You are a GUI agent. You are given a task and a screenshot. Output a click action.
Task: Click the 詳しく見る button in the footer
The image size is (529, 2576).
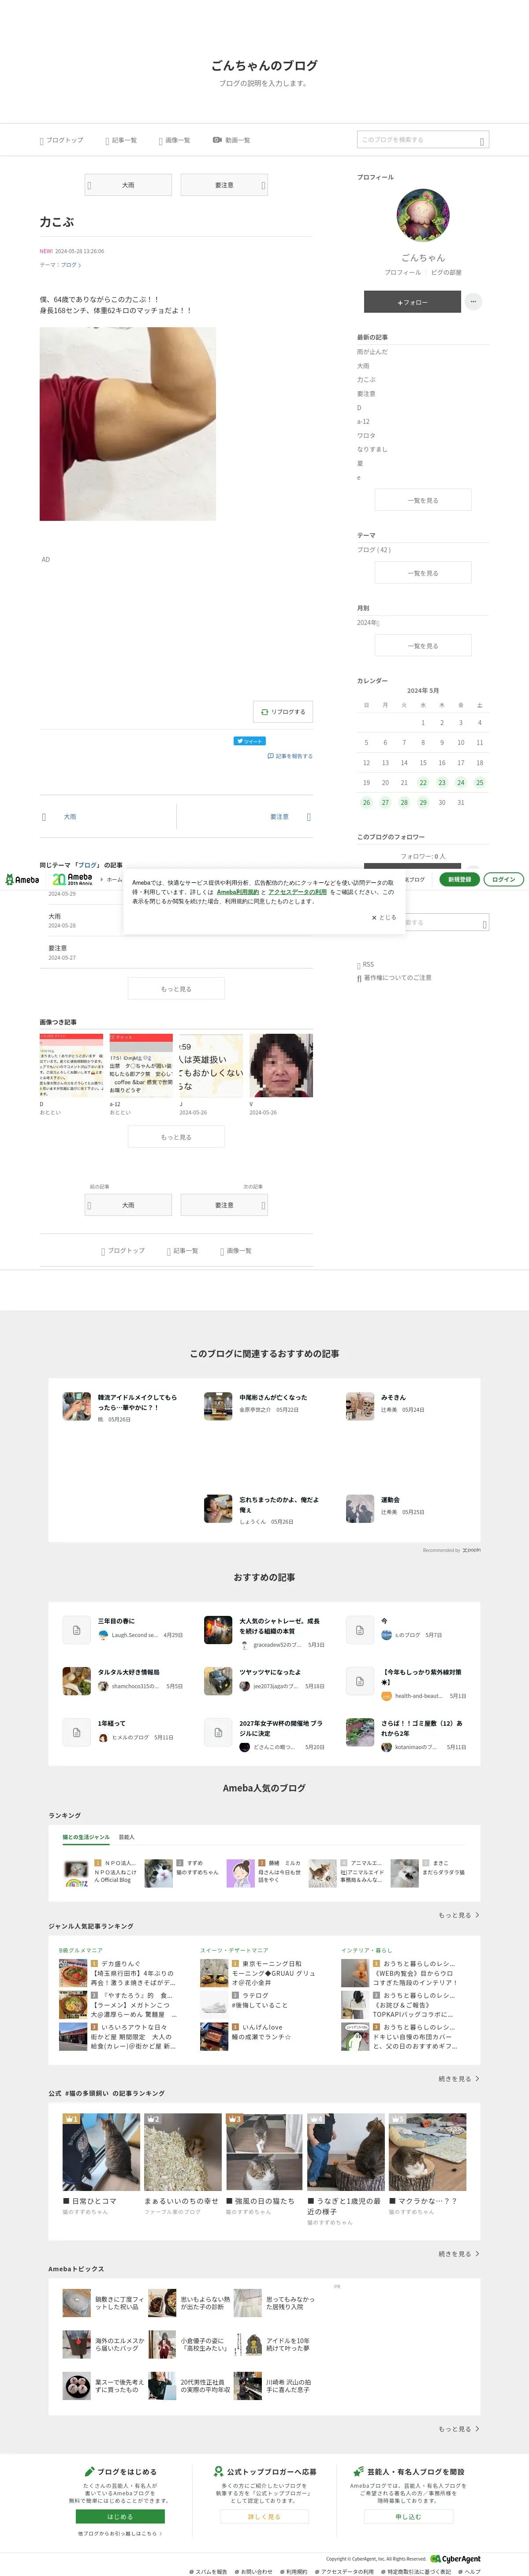(x=264, y=2517)
